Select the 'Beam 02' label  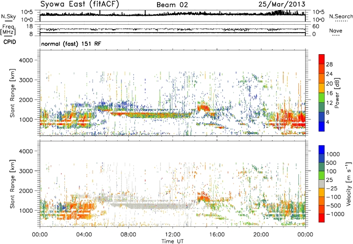(172, 5)
